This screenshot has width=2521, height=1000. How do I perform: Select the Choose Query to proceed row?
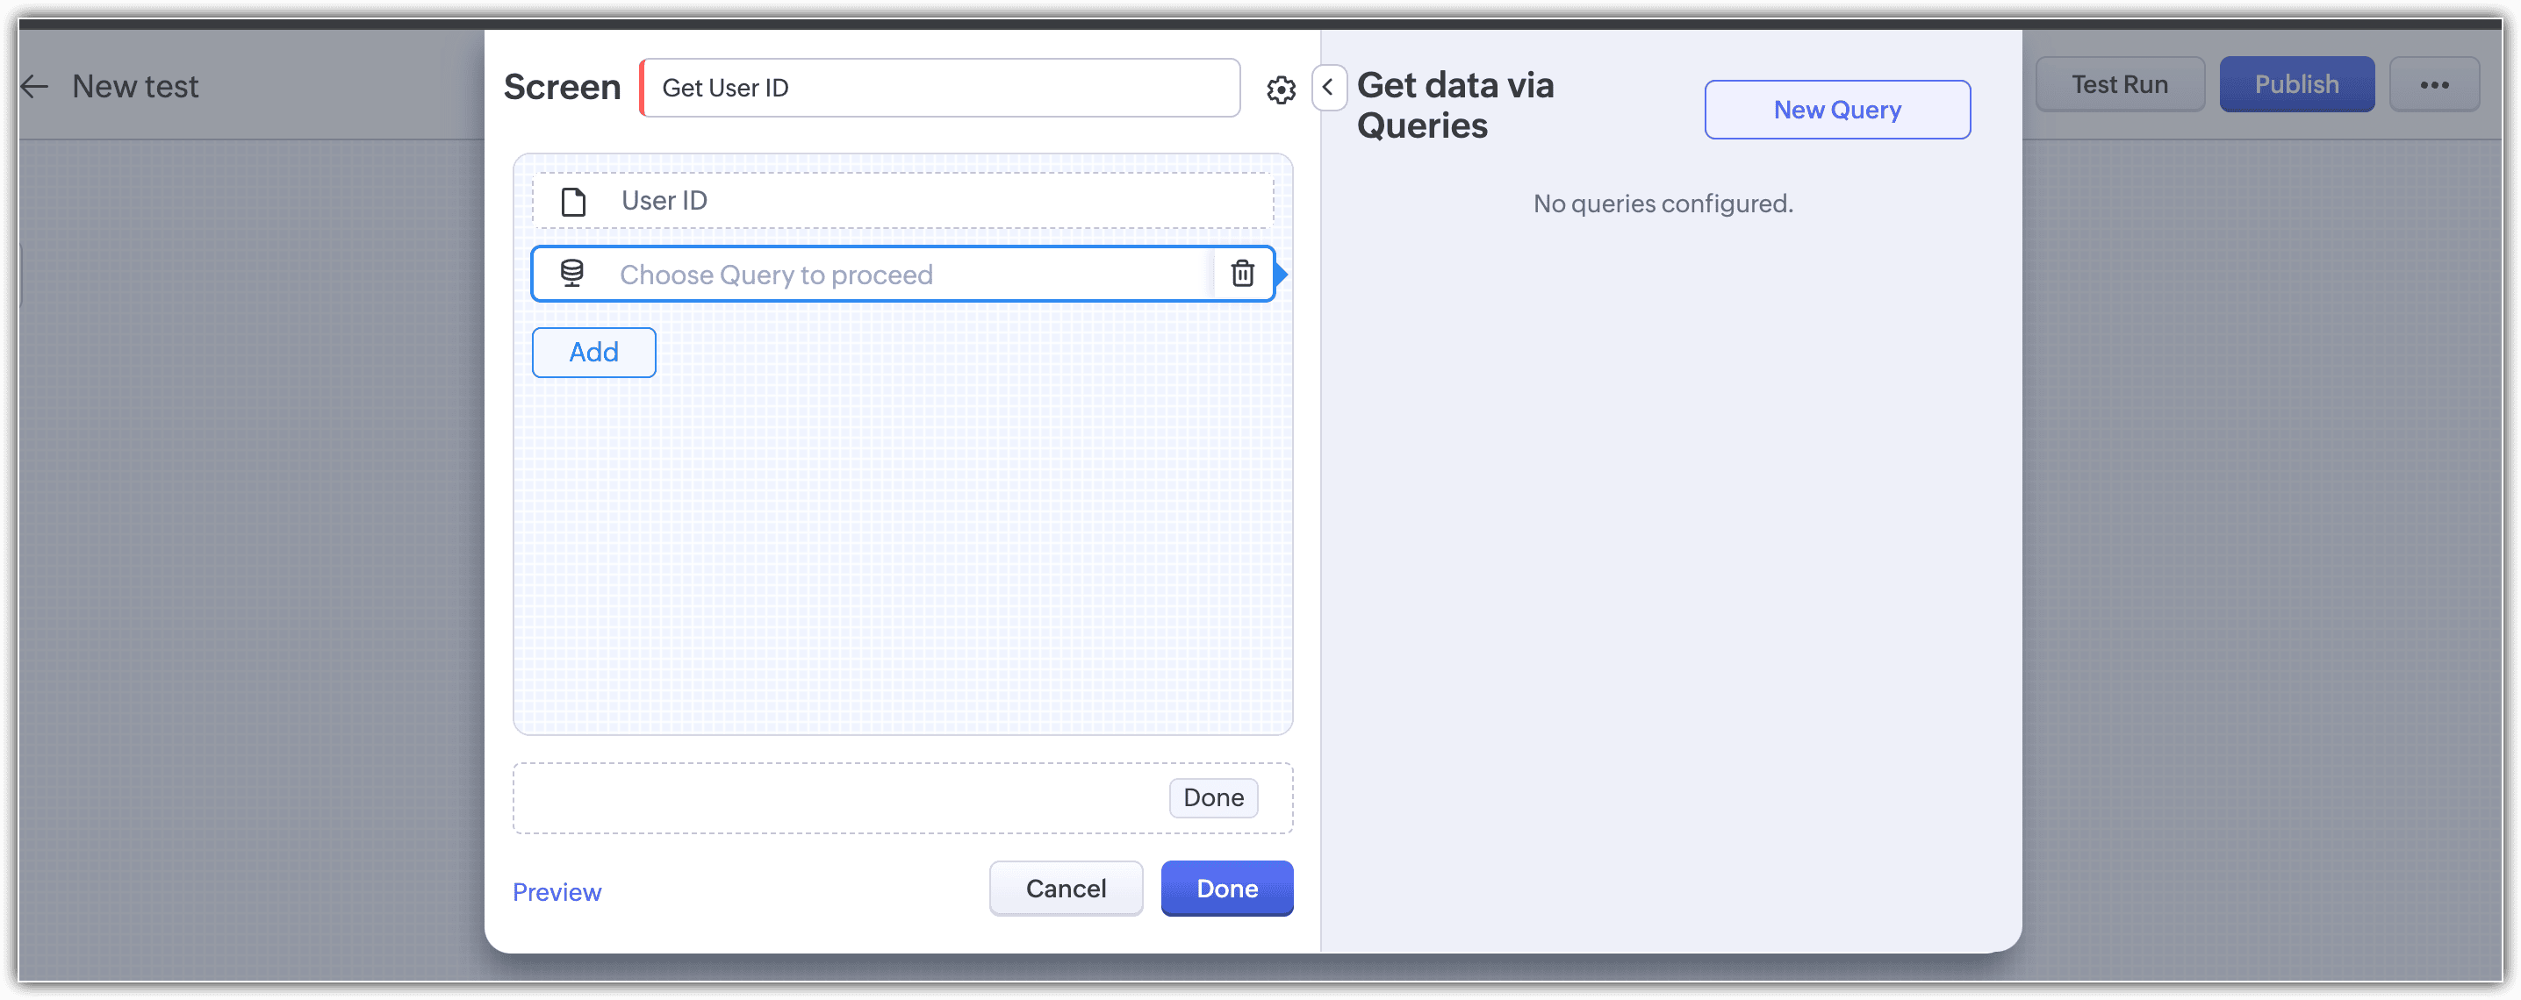click(871, 275)
